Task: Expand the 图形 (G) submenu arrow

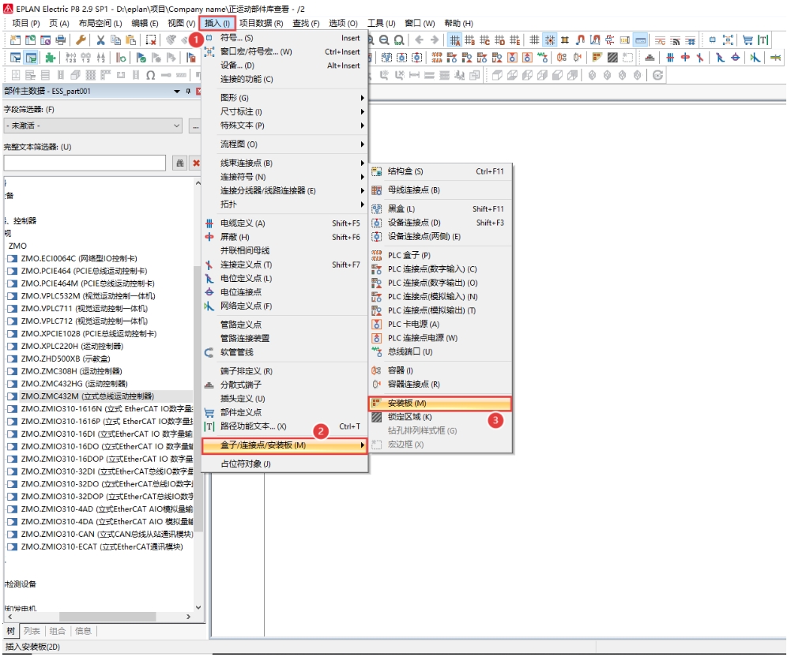Action: pos(362,98)
